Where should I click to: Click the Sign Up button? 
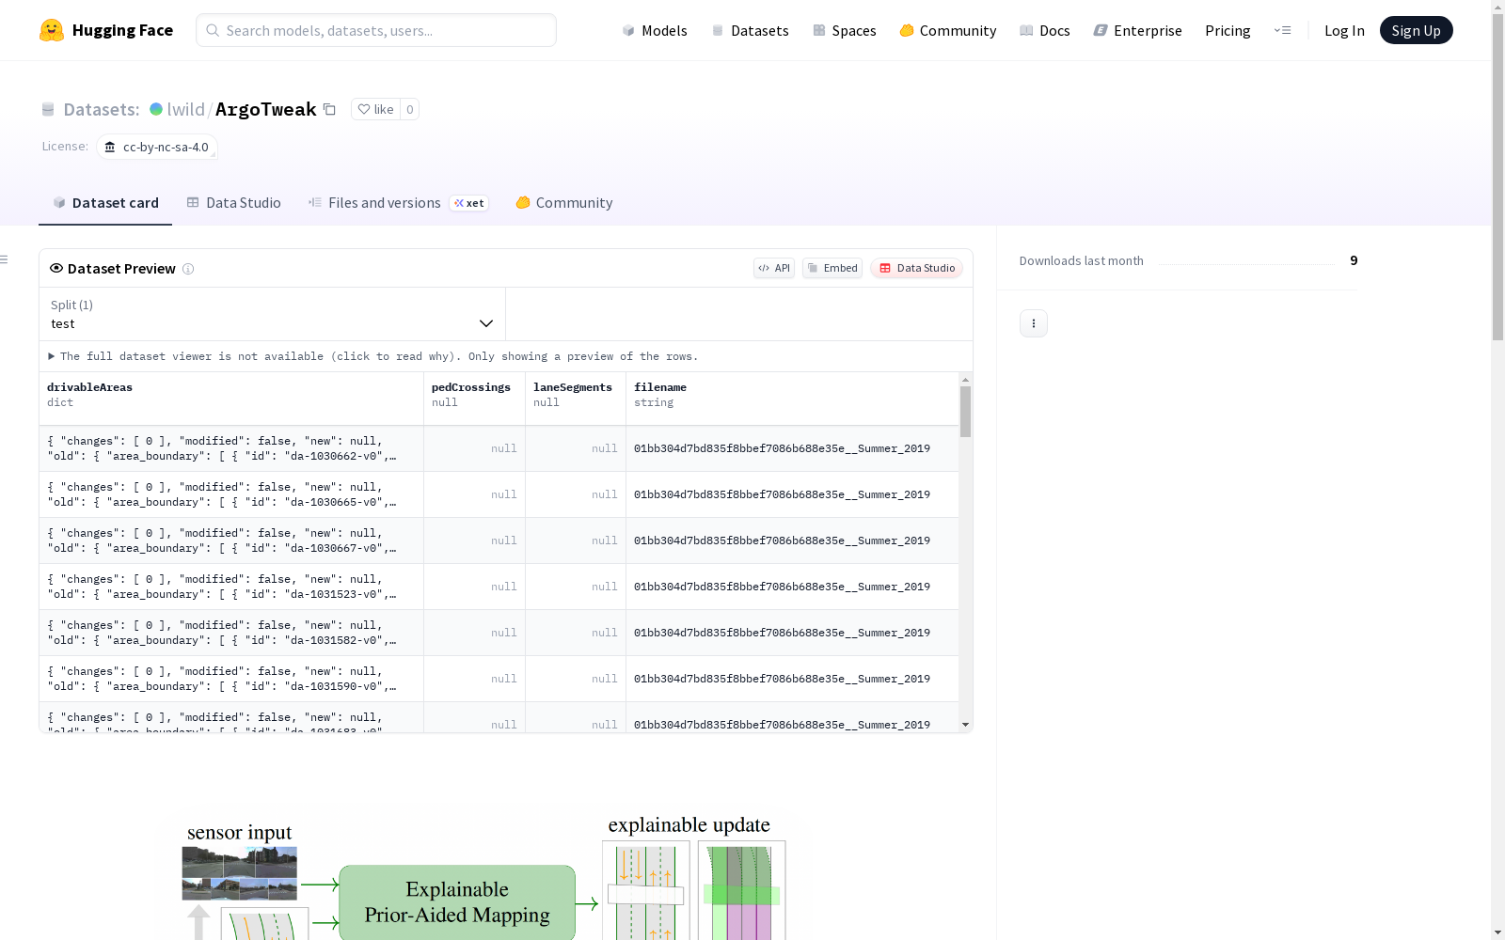pos(1417,30)
